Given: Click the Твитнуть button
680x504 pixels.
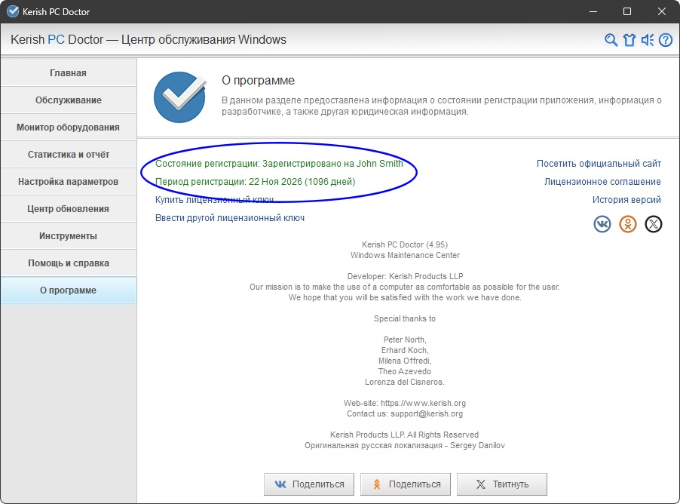Looking at the screenshot, I should [x=502, y=484].
